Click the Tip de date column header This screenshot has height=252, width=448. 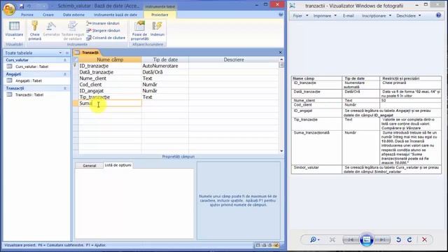tap(165, 59)
